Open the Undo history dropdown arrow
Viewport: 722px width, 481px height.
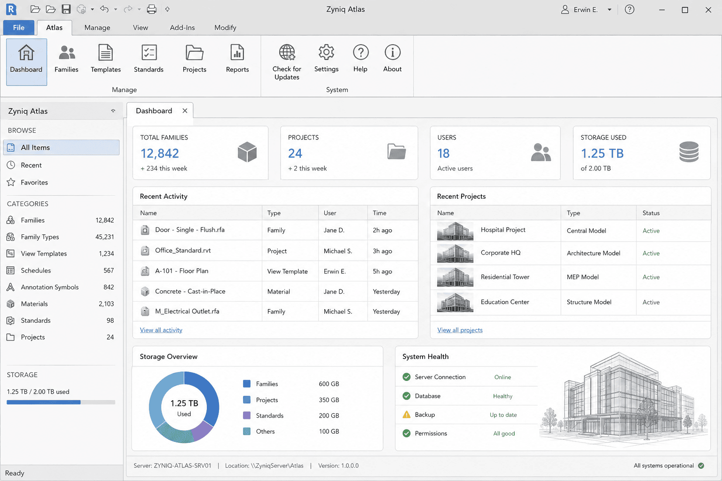click(116, 9)
